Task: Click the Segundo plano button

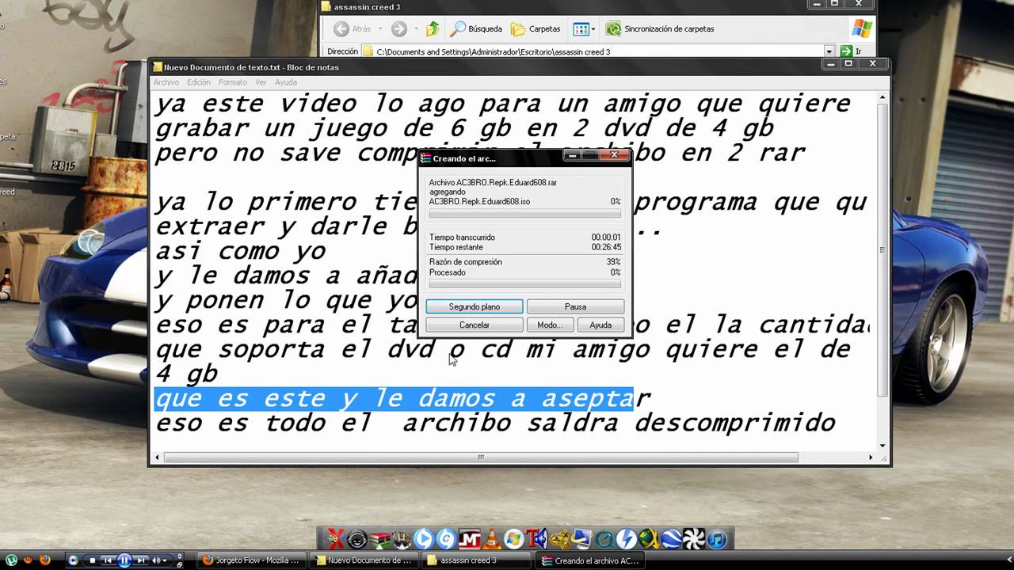Action: [x=475, y=306]
